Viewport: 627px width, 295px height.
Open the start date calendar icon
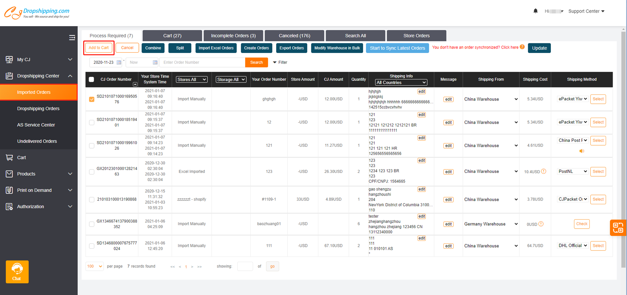pyautogui.click(x=119, y=62)
